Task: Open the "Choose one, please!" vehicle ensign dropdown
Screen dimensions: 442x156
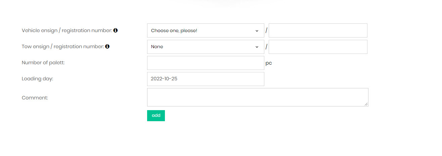Action: tap(202, 30)
